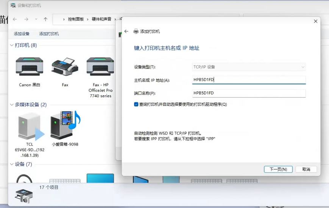The width and height of the screenshot is (329, 208).
Task: Select Fax - HP OfficeJet Pro 7740 series
Action: coord(100,67)
